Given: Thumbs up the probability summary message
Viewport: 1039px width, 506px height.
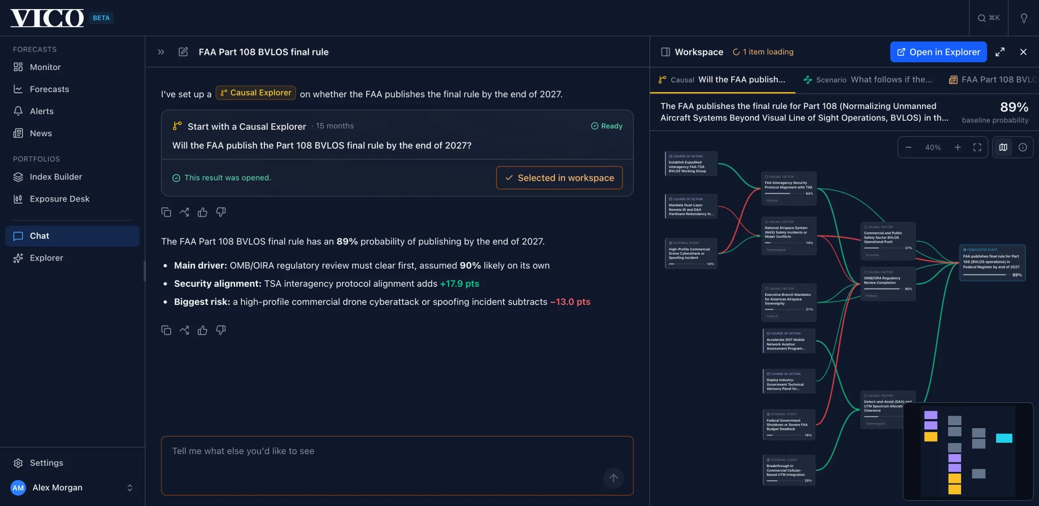Looking at the screenshot, I should (x=203, y=330).
